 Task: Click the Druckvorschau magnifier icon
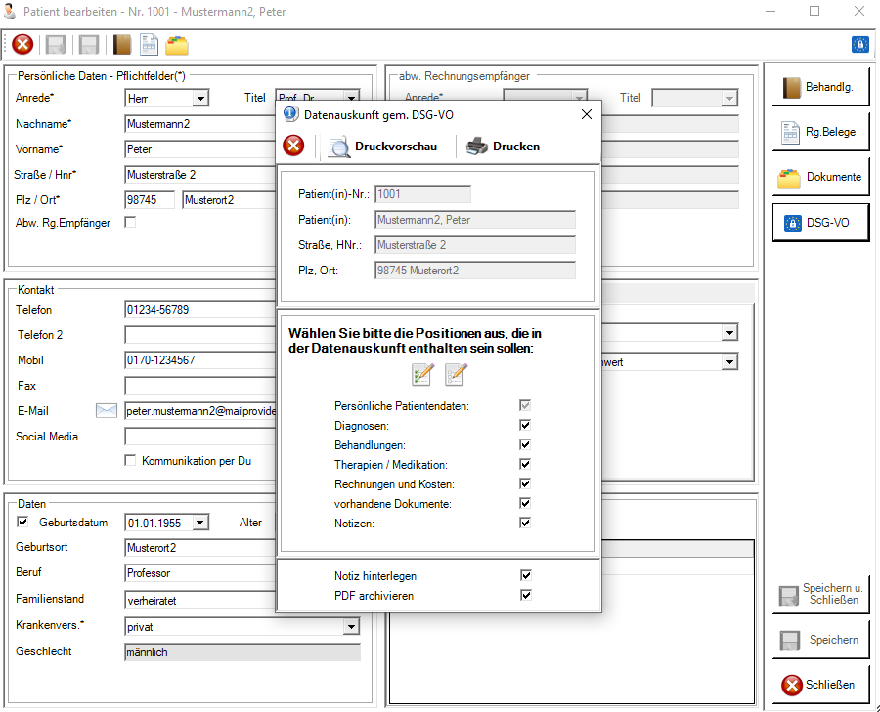coord(338,147)
